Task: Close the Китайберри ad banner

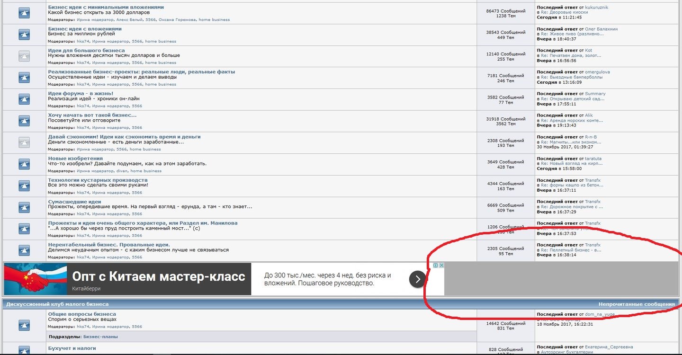Action: 441,266
